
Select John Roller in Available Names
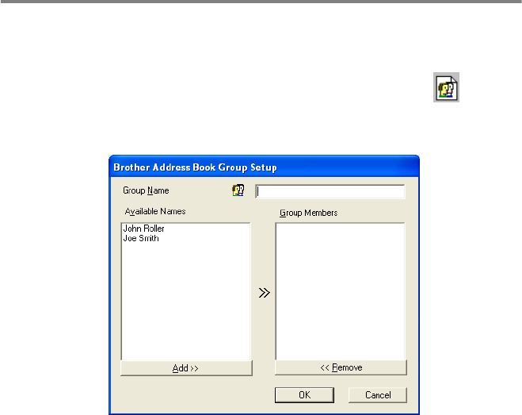144,229
